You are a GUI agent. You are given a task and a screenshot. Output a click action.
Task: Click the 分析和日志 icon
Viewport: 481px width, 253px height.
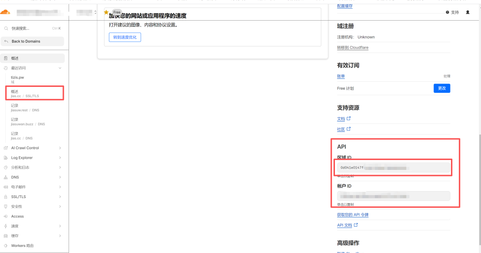click(x=6, y=168)
